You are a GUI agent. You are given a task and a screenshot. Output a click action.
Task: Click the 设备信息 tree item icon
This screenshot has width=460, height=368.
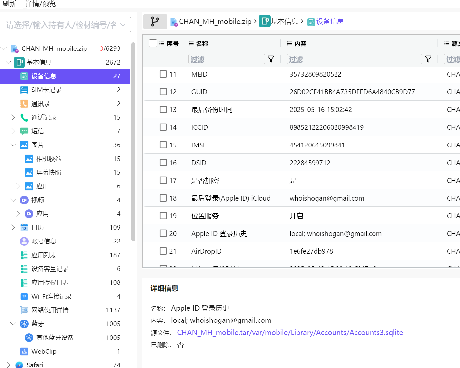click(x=24, y=76)
